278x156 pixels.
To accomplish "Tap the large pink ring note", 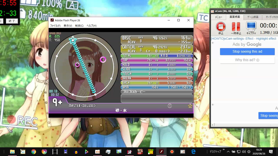I will pos(103,60).
